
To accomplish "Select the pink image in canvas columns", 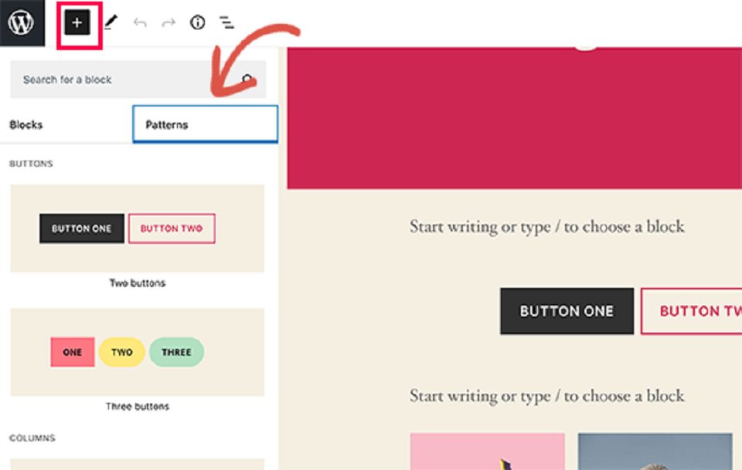I will (x=488, y=451).
